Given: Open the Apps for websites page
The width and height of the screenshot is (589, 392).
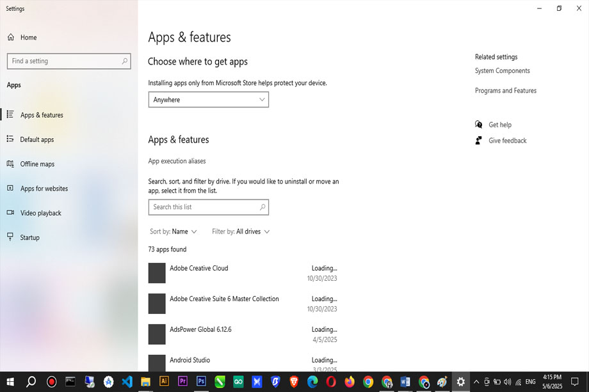Looking at the screenshot, I should click(x=44, y=188).
